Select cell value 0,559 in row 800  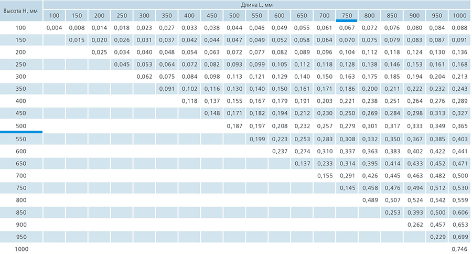(x=459, y=200)
